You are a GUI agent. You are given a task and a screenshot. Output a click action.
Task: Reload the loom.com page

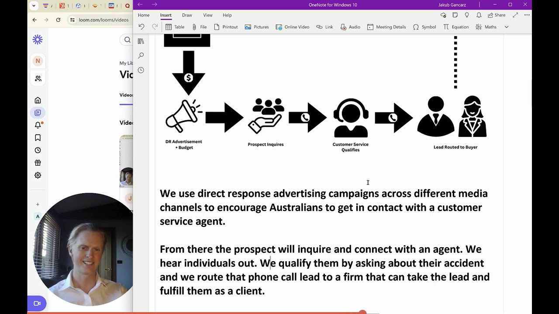(58, 20)
